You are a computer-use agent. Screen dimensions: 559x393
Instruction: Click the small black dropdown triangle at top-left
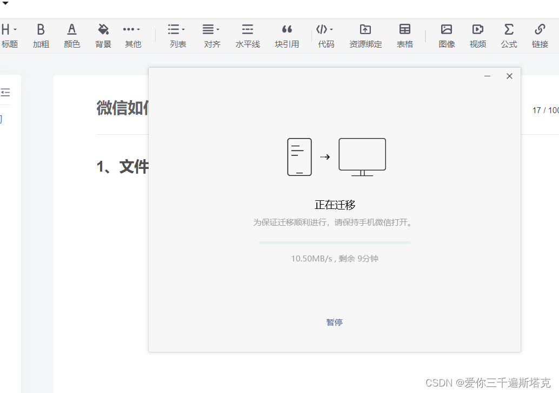[x=5, y=3]
